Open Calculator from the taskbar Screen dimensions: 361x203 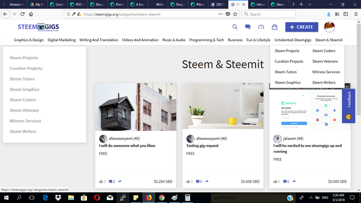coord(187,198)
